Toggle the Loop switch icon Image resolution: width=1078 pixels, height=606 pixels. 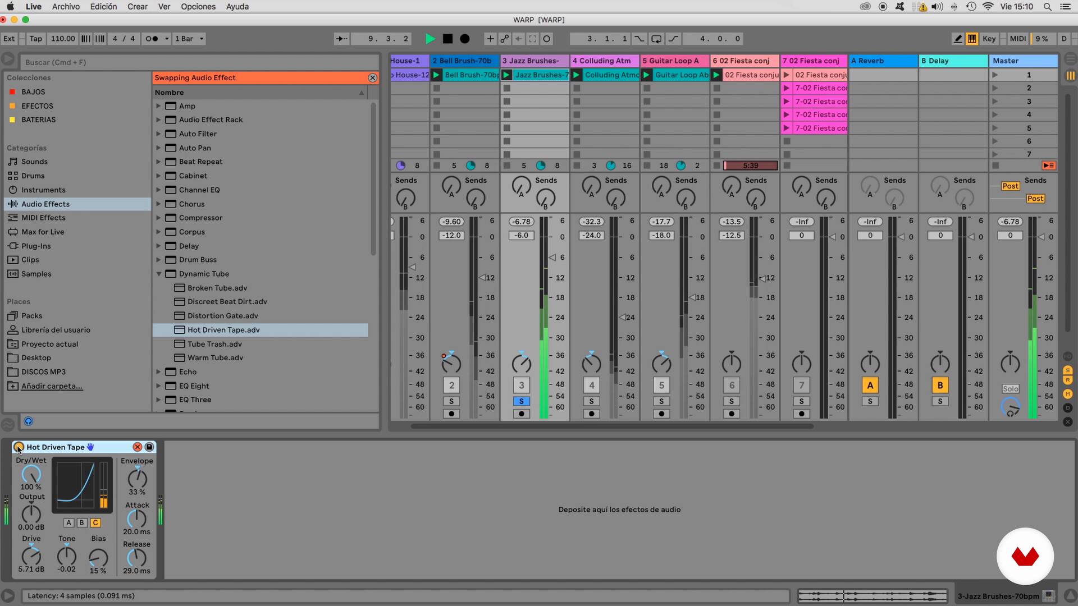[656, 39]
